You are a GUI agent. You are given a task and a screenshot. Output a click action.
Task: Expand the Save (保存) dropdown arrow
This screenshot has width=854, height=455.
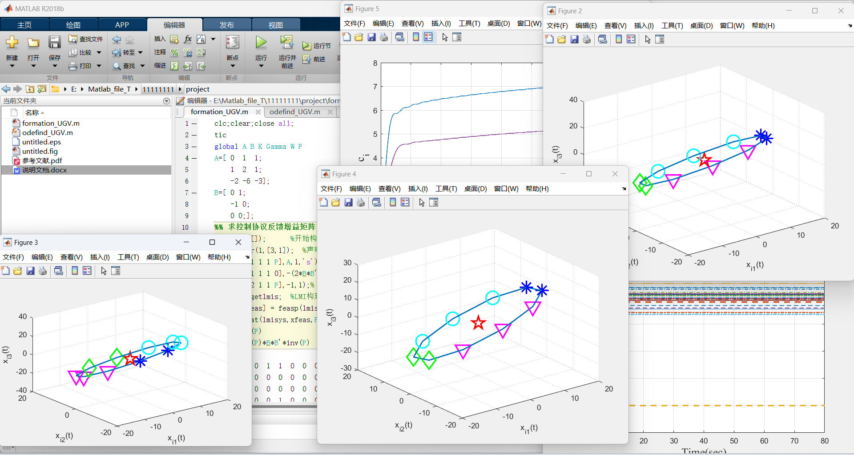pyautogui.click(x=54, y=66)
